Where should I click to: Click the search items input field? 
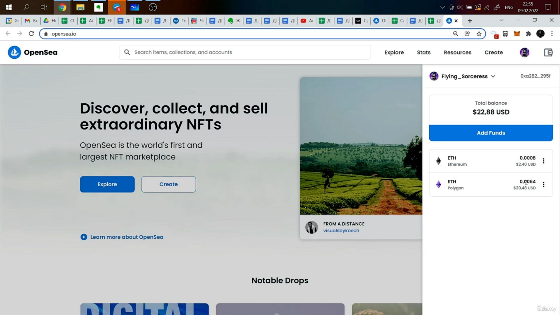[x=245, y=52]
